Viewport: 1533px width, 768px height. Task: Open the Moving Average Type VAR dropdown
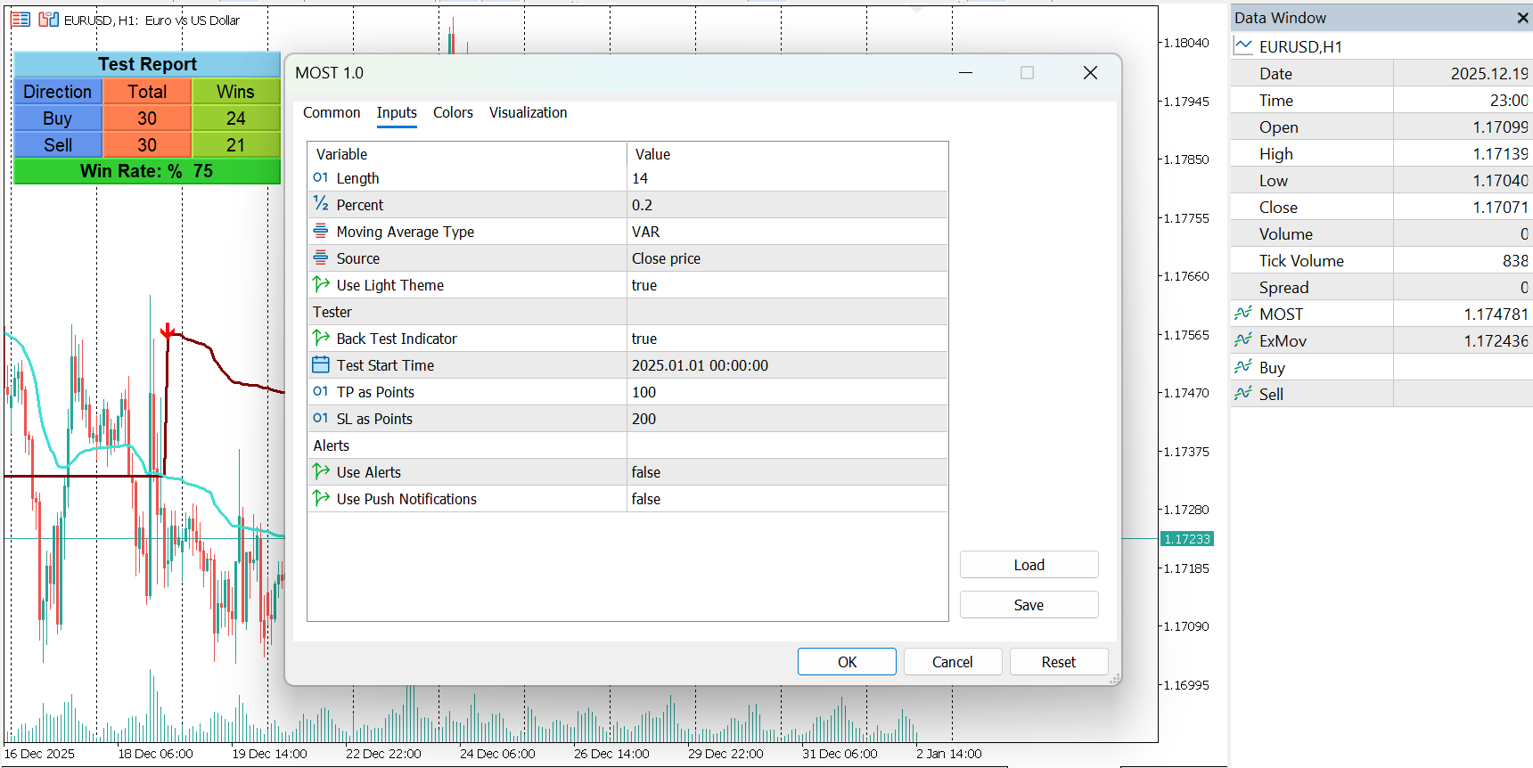[x=787, y=232]
